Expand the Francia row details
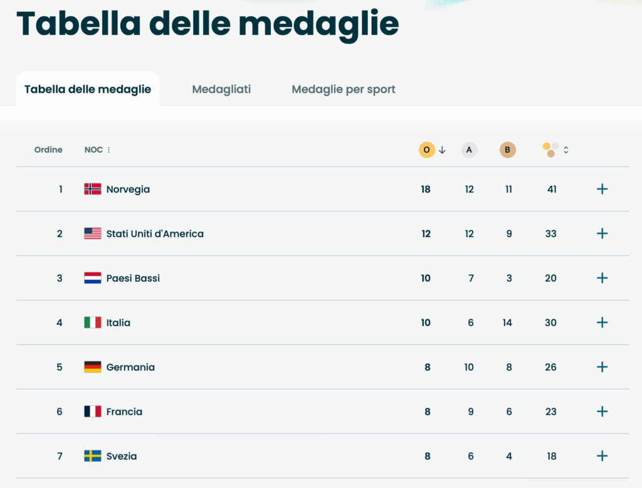The width and height of the screenshot is (642, 488). [x=602, y=411]
